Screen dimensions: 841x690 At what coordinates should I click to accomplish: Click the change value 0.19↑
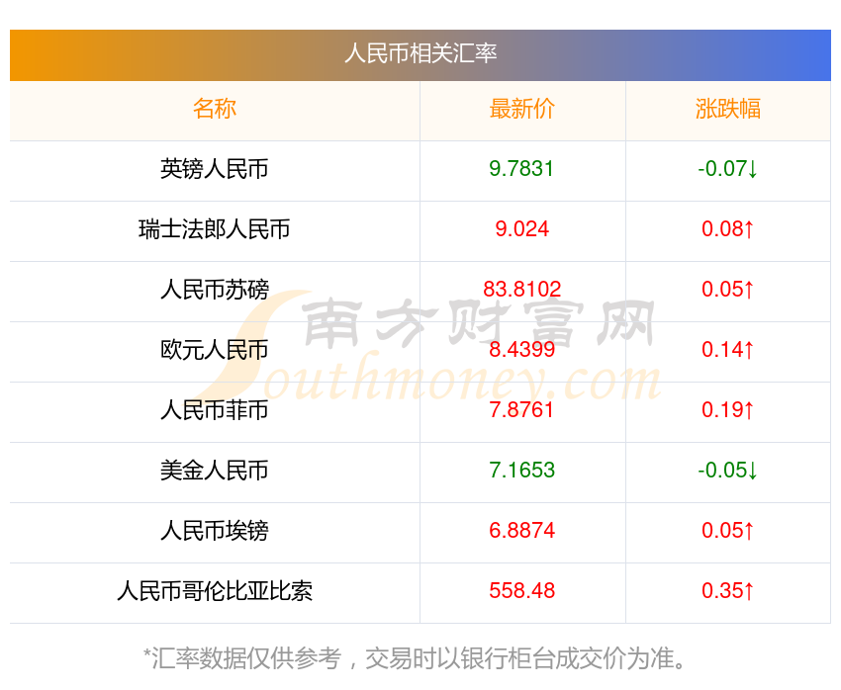[728, 410]
